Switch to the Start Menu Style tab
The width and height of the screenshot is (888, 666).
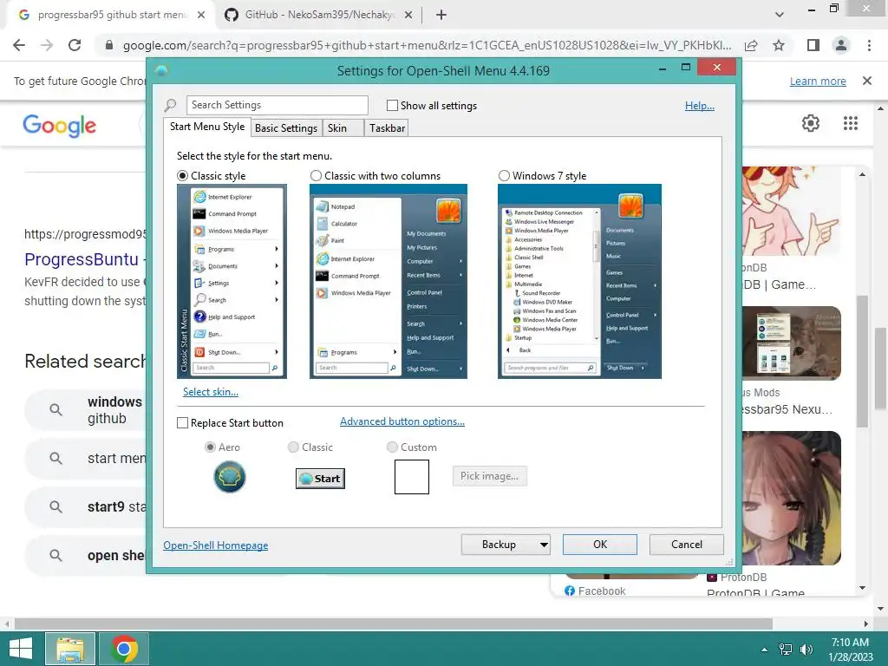point(207,127)
